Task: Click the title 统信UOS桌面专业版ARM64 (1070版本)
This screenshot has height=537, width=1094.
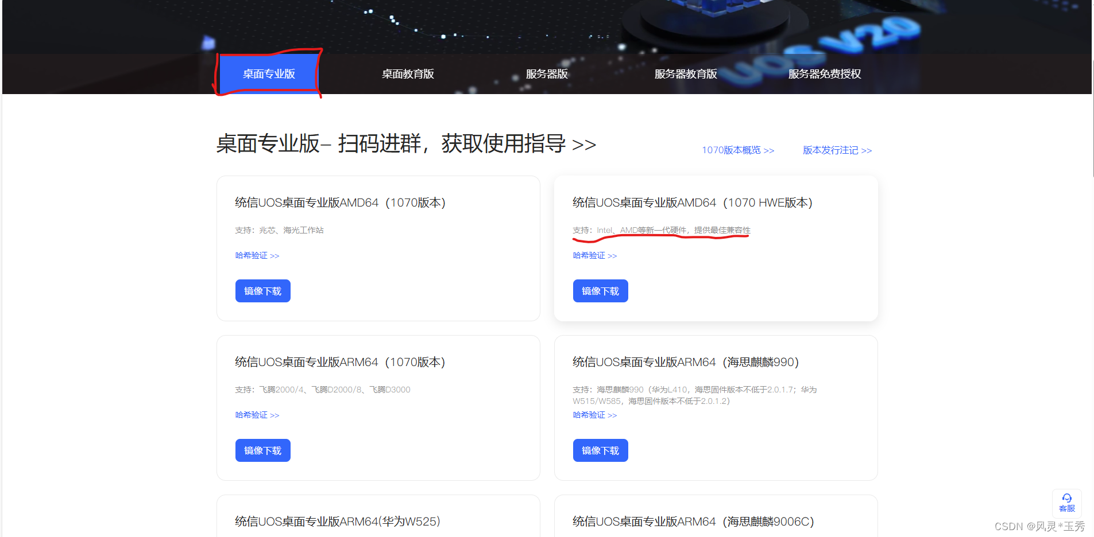Action: pos(340,362)
